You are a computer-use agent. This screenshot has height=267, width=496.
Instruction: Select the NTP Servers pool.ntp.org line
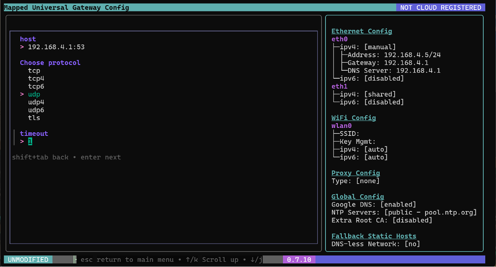[x=404, y=213]
